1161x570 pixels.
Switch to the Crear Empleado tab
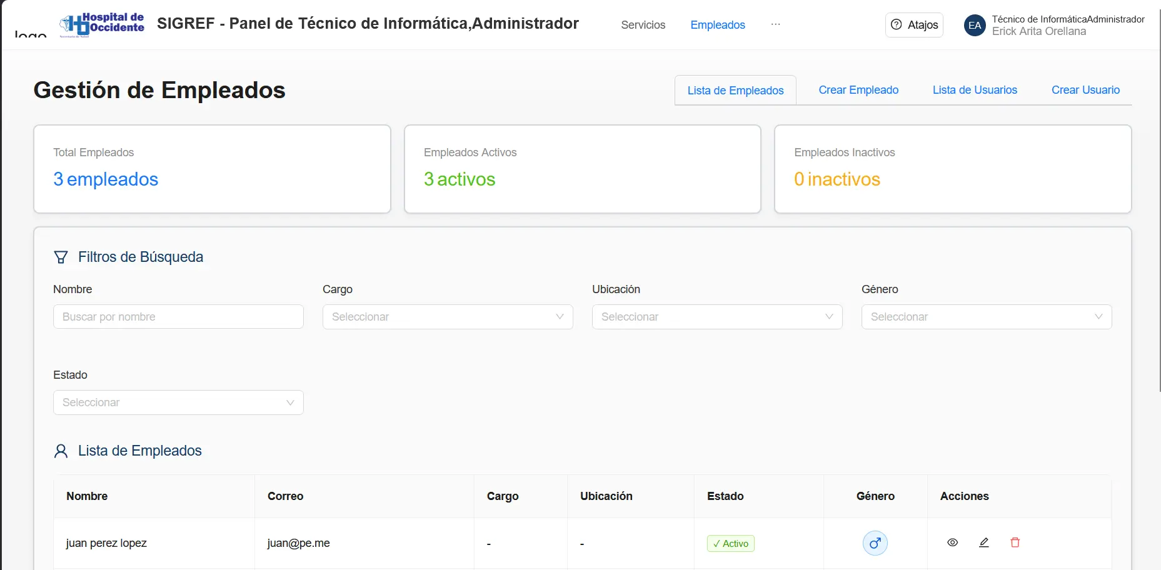point(858,90)
